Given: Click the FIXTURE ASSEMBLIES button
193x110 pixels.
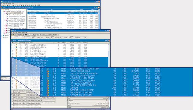Looking at the screenshot, I should point(19,91).
